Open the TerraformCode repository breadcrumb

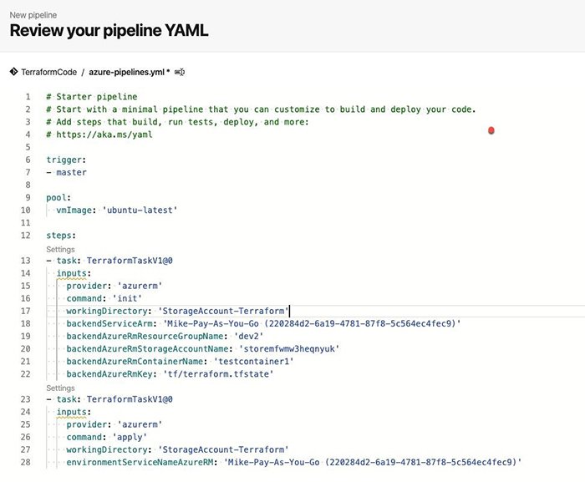click(x=48, y=73)
